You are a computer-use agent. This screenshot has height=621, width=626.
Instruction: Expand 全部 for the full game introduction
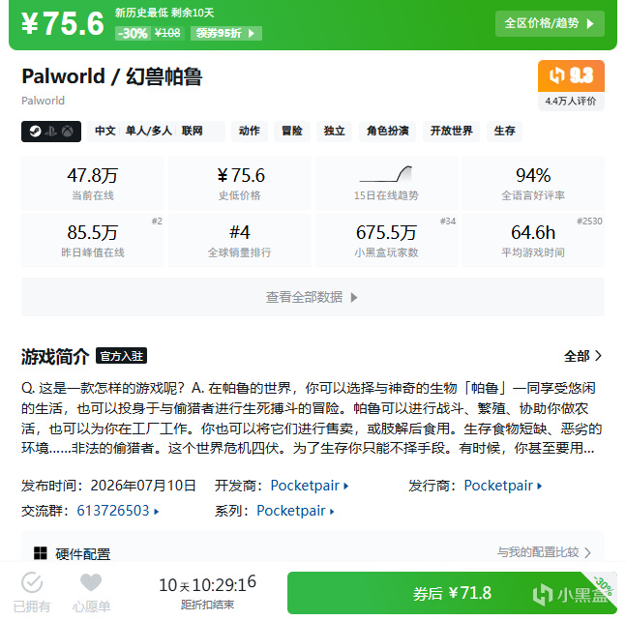point(582,356)
